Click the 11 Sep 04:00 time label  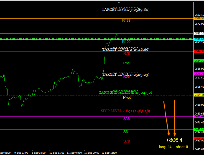pyautogui.click(x=74, y=153)
